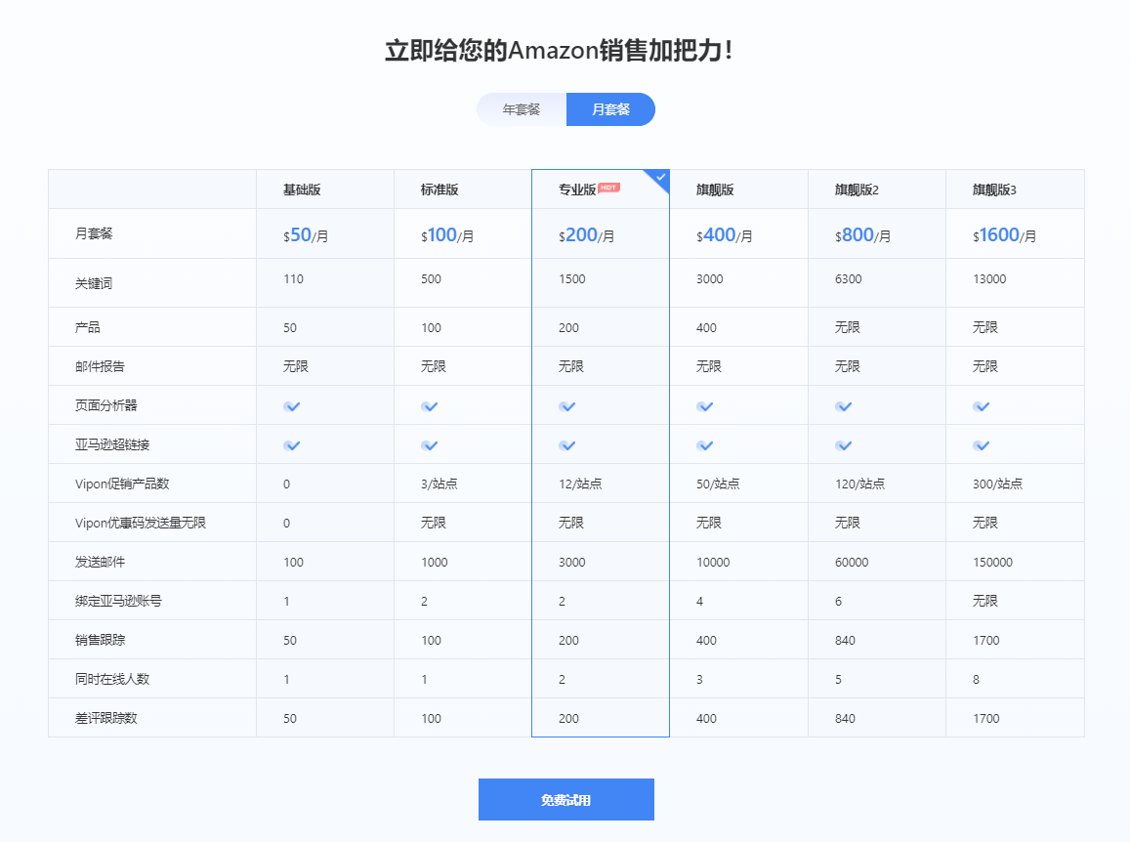Click the HOT badge on 专业版
This screenshot has width=1130, height=842.
pyautogui.click(x=609, y=188)
